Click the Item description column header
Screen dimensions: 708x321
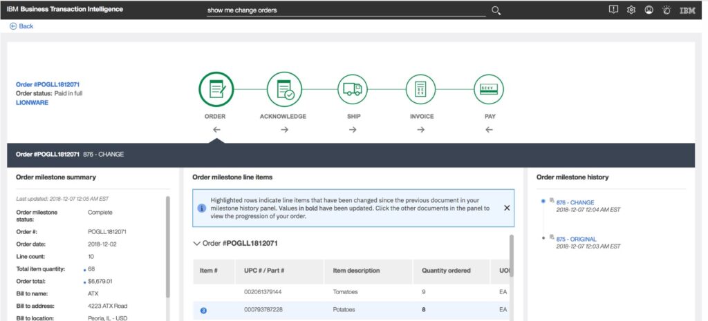(369, 271)
